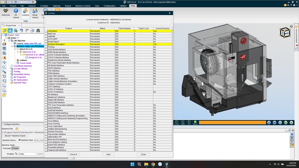Collapse the Attach (0, 0, 0) node

[15, 49]
